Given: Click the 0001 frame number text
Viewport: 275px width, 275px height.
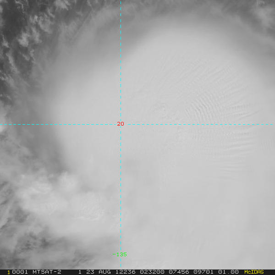Looking at the screenshot, I should point(20,272).
